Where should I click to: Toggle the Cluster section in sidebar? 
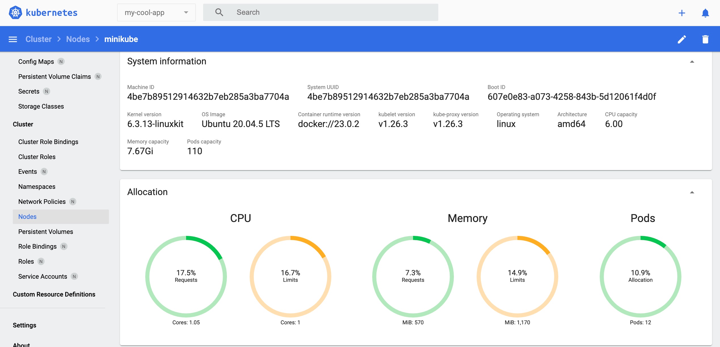coord(23,124)
